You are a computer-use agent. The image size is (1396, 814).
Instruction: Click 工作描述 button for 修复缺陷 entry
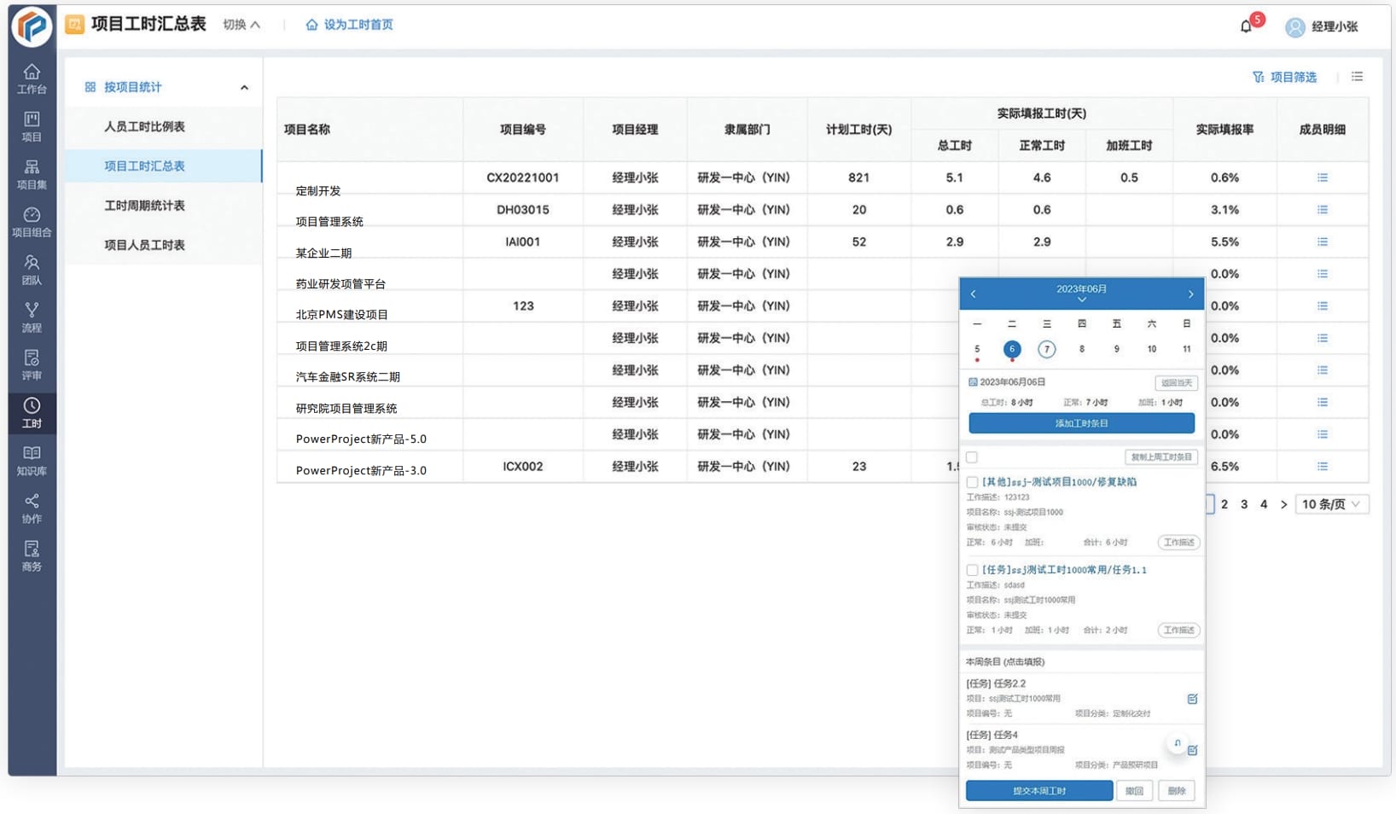click(x=1179, y=543)
